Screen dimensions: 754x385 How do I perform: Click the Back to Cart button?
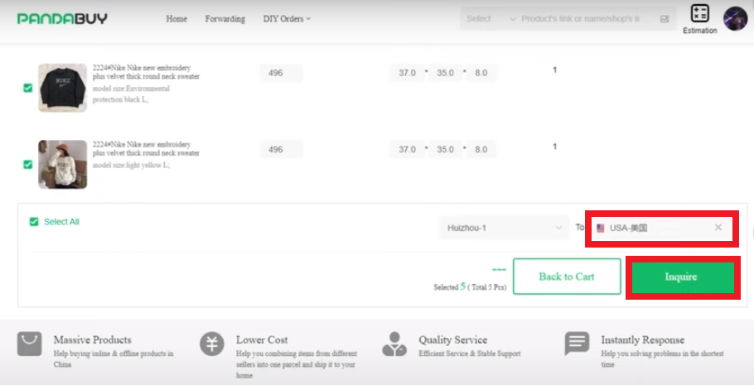click(x=567, y=277)
